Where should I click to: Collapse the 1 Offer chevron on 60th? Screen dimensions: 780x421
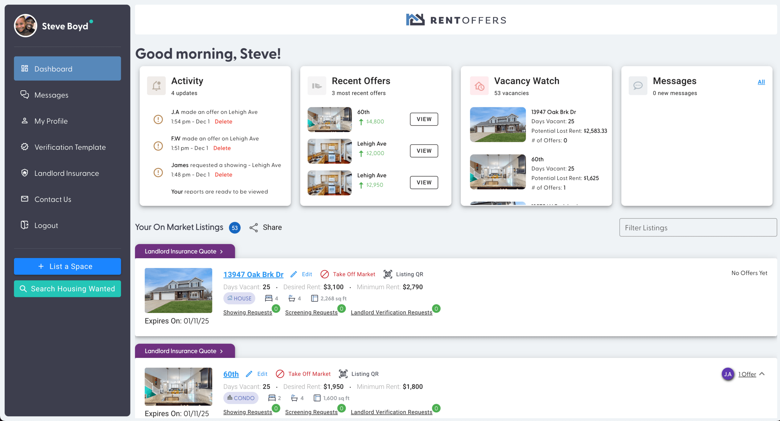(762, 374)
